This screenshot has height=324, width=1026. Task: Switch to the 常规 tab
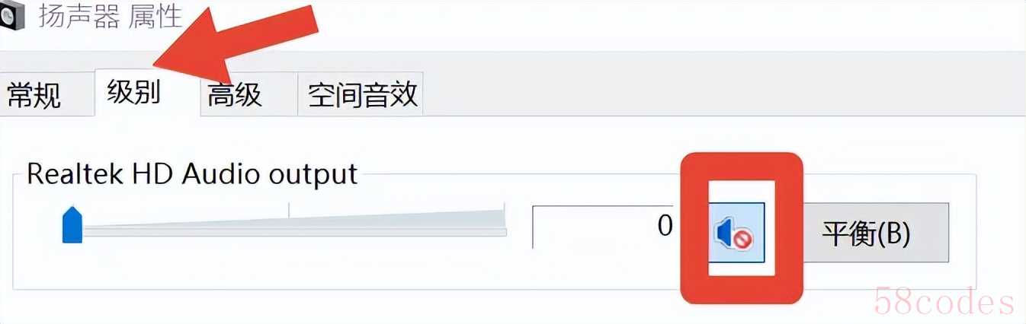34,96
